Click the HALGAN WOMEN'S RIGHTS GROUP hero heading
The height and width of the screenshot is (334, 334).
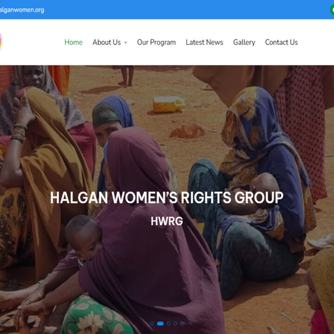tap(167, 198)
